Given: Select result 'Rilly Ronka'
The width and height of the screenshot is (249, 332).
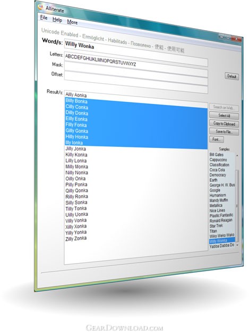Looking at the screenshot, I should coord(76,196).
